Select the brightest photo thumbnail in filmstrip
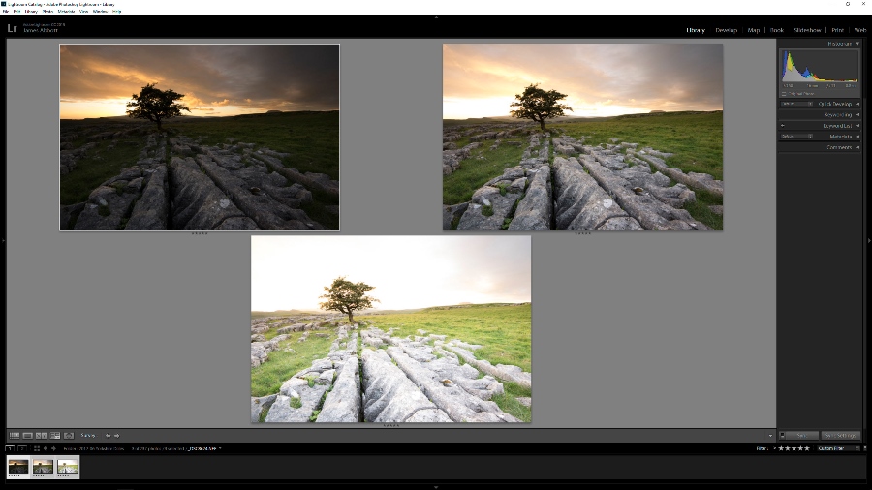 point(67,467)
